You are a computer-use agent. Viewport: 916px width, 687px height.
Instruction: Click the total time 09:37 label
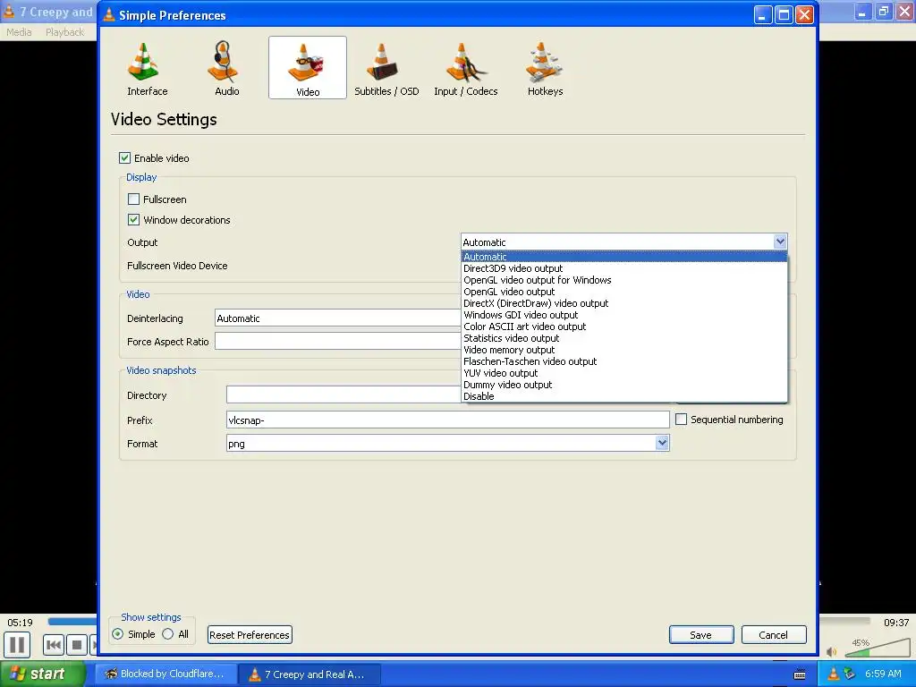(x=895, y=623)
